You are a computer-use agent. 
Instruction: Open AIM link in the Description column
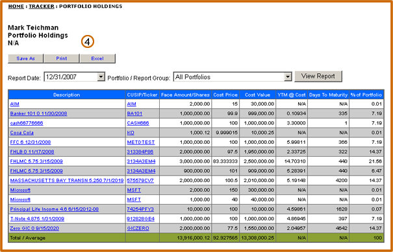point(14,104)
